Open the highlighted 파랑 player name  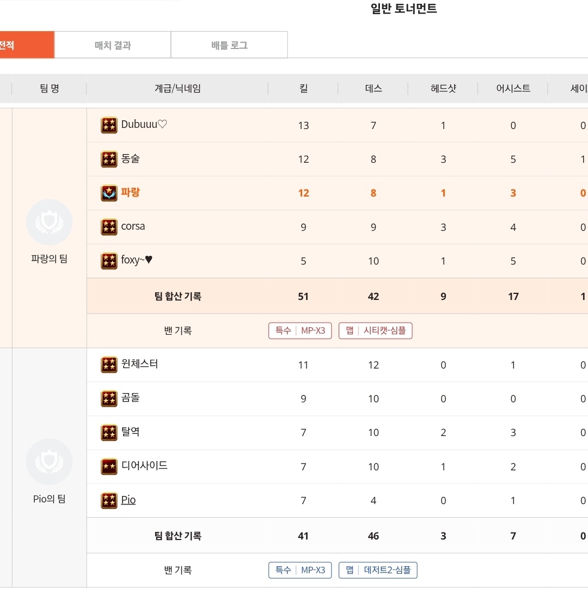[x=131, y=192]
